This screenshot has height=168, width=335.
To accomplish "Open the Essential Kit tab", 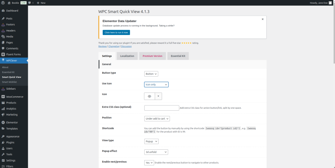I will coord(178,56).
